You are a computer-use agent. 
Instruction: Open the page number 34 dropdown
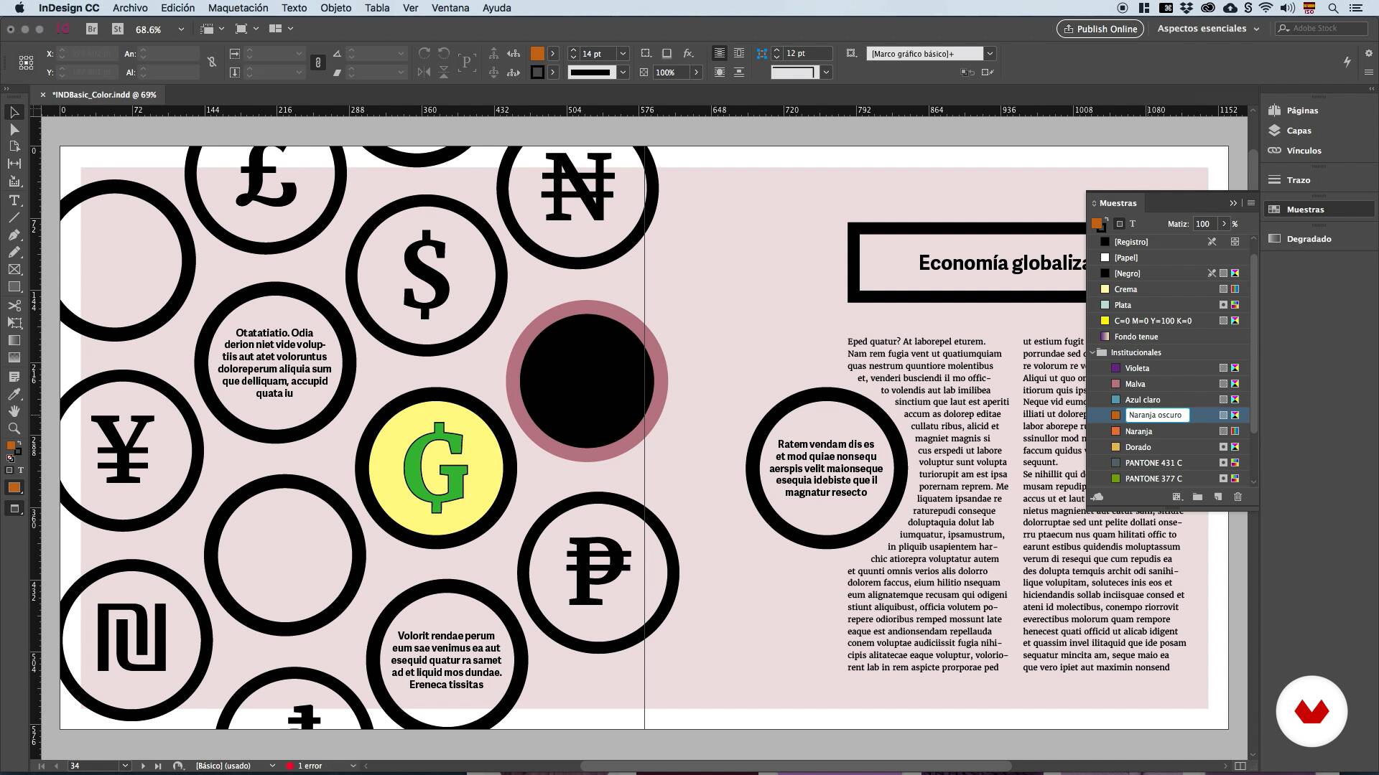point(125,766)
